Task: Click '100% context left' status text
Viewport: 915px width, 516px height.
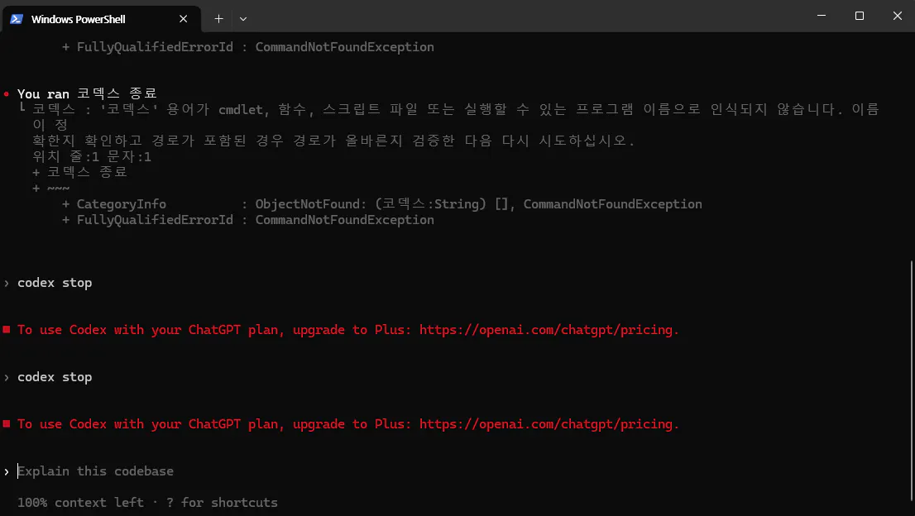Action: (x=80, y=503)
